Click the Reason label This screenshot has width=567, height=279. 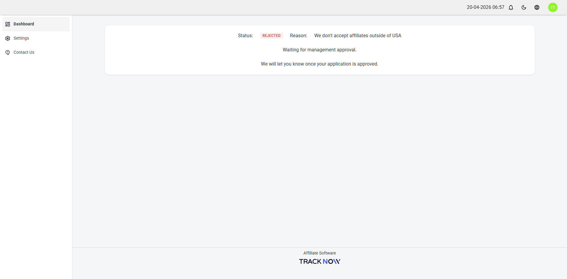[299, 36]
